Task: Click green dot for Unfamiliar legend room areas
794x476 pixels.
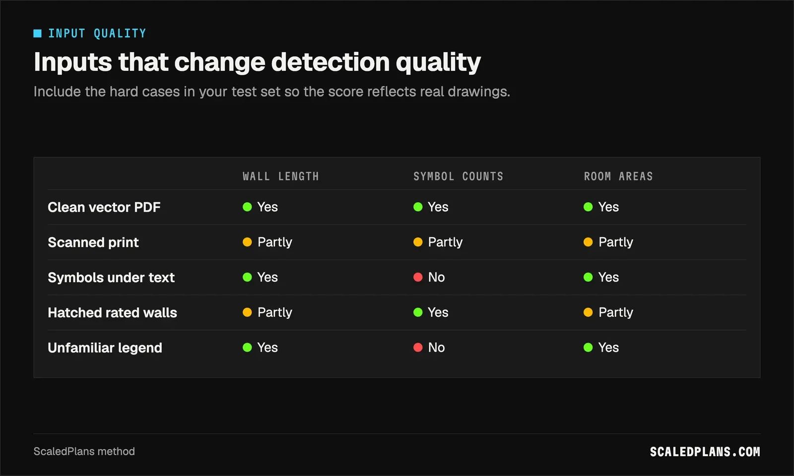Action: click(x=588, y=348)
